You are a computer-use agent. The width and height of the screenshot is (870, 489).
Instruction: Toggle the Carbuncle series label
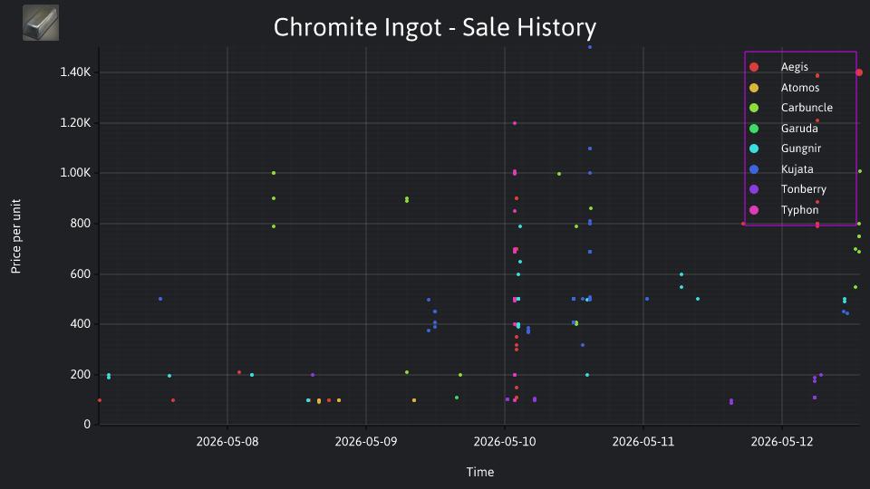tap(807, 108)
